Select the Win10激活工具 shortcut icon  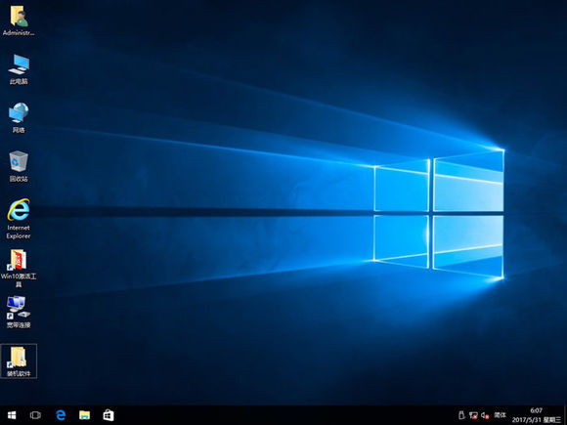(19, 268)
